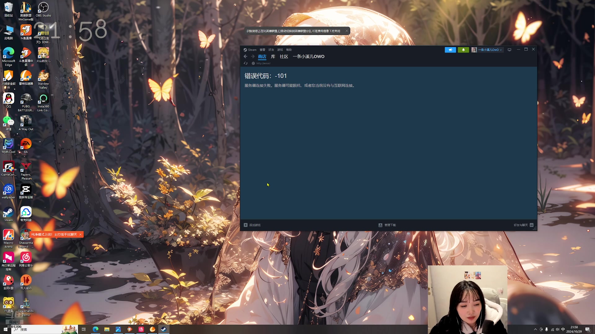Image resolution: width=595 pixels, height=334 pixels.
Task: Select the 斗鱼直播 desktop icon
Action: [26, 32]
